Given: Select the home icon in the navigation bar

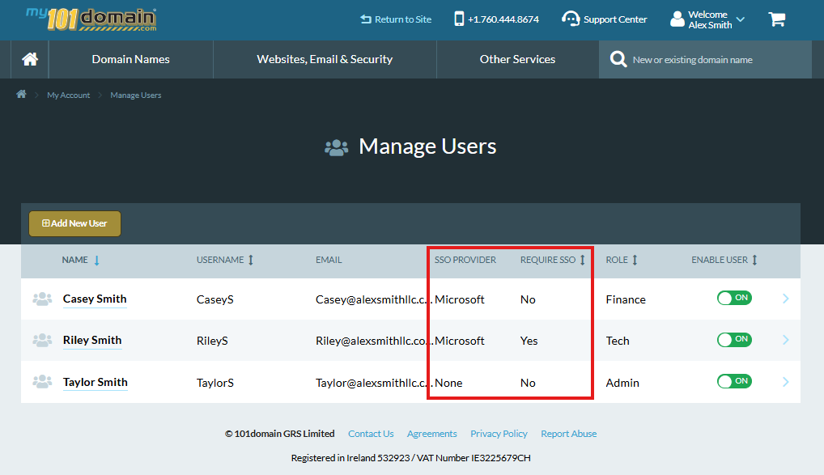Looking at the screenshot, I should click(x=28, y=58).
